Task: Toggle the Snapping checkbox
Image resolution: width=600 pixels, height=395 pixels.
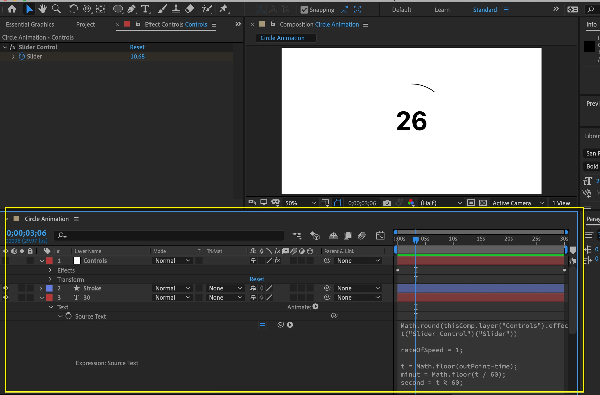Action: 304,10
